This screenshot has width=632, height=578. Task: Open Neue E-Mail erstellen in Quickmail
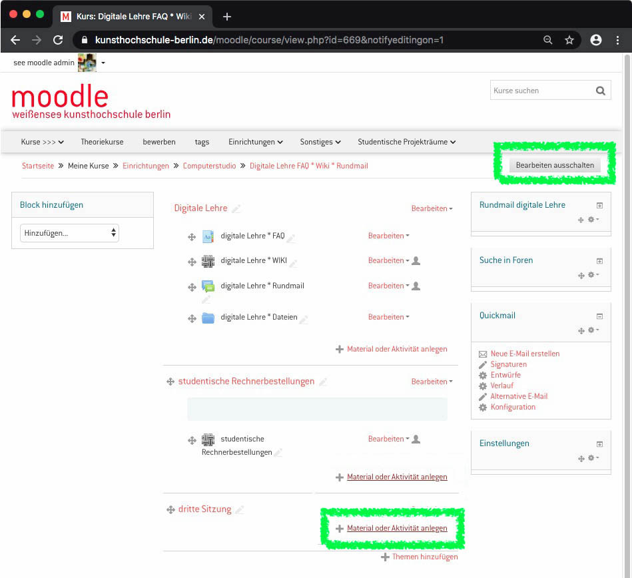click(x=525, y=354)
